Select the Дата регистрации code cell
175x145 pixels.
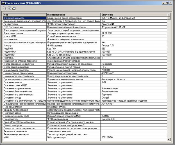[x=25, y=33]
